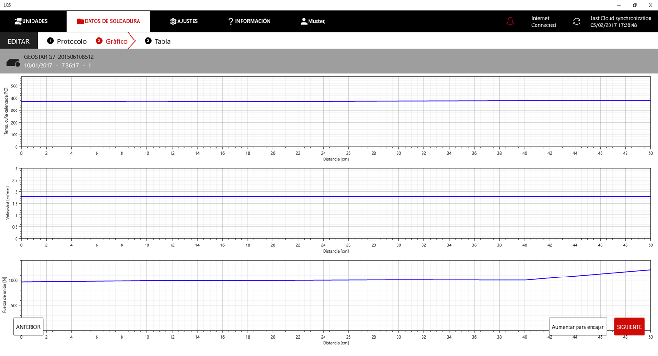
Task: Close the LQS window
Action: pyautogui.click(x=650, y=5)
